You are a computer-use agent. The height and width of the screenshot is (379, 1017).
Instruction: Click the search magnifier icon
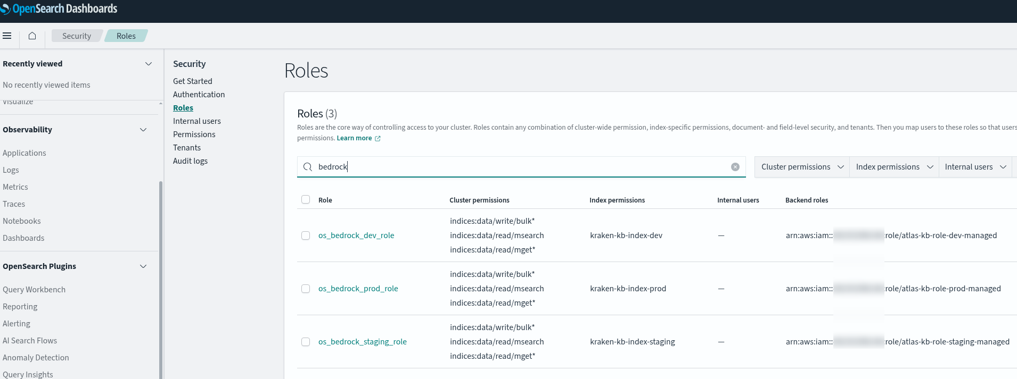[x=307, y=167]
